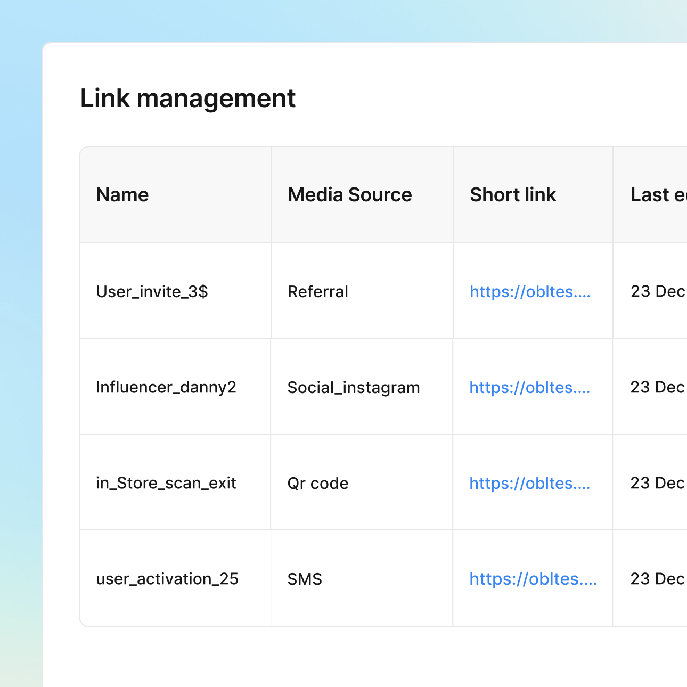Image resolution: width=687 pixels, height=687 pixels.
Task: Click the Qr code media source cell
Action: tap(318, 483)
